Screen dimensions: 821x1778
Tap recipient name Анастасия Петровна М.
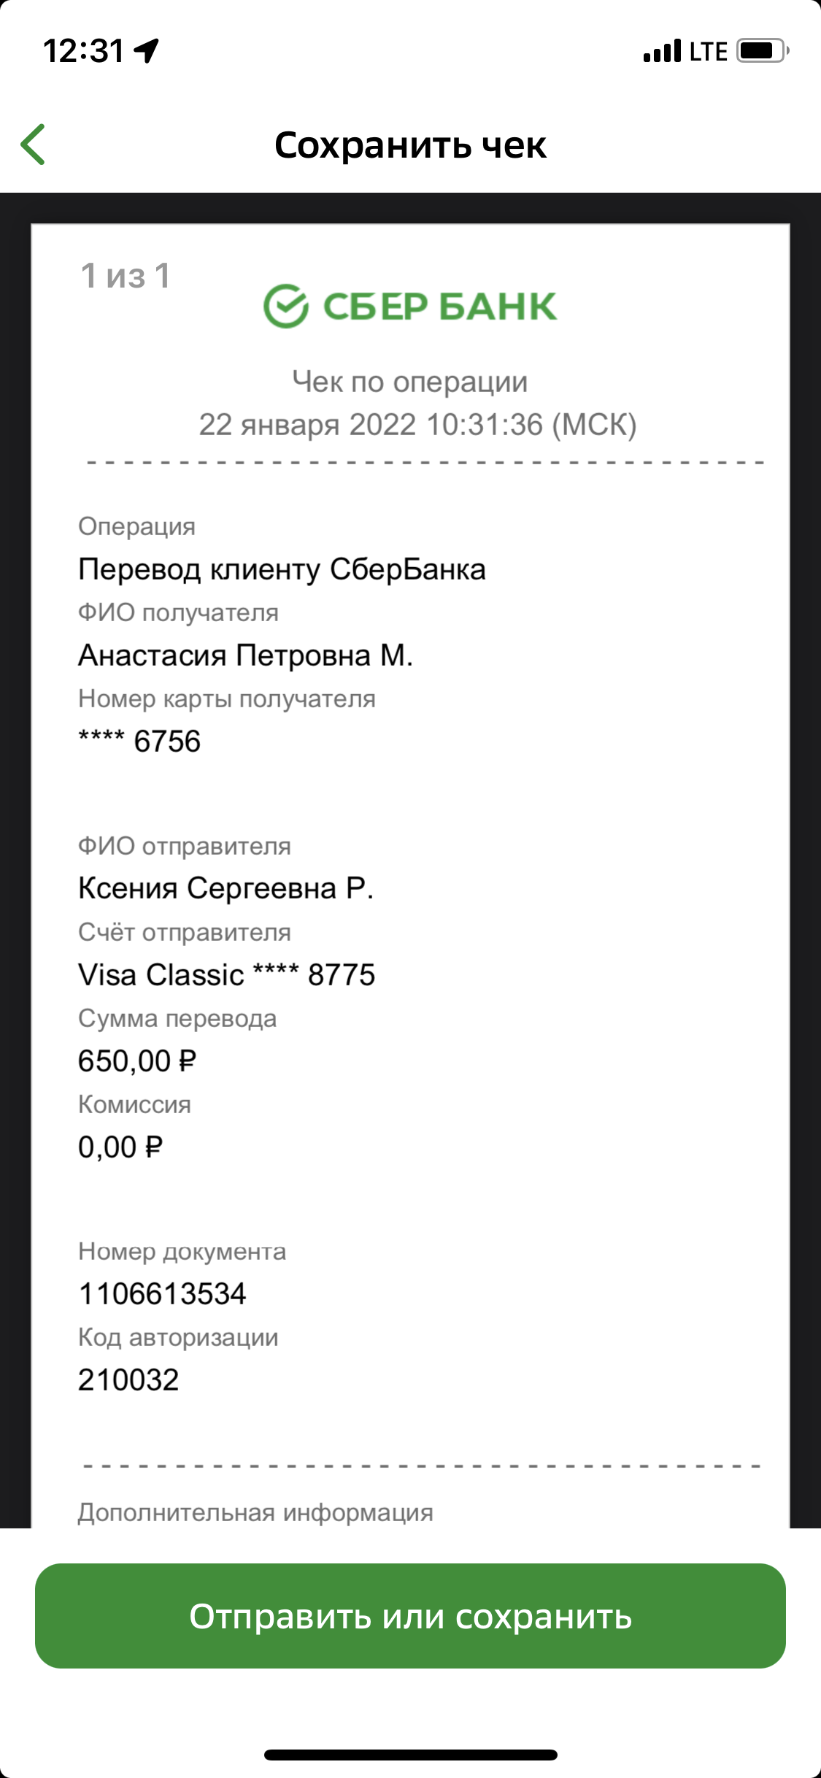click(246, 655)
